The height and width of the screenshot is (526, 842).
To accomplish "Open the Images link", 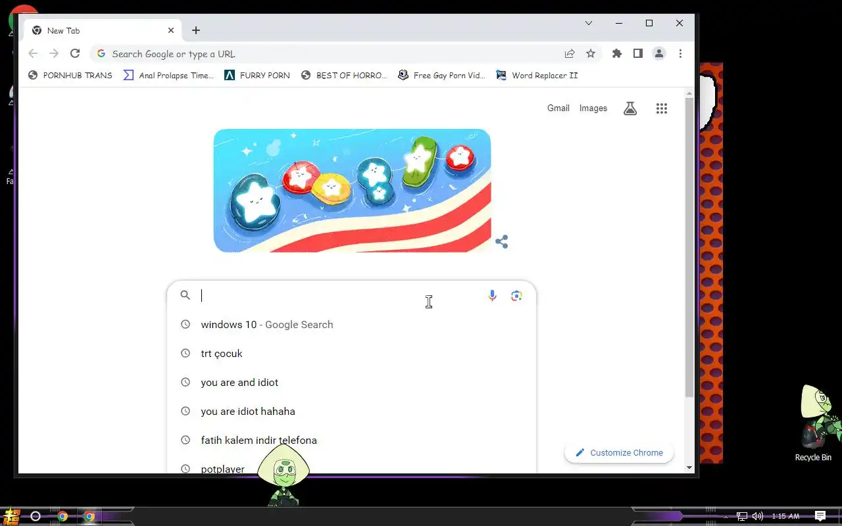I will tap(593, 108).
